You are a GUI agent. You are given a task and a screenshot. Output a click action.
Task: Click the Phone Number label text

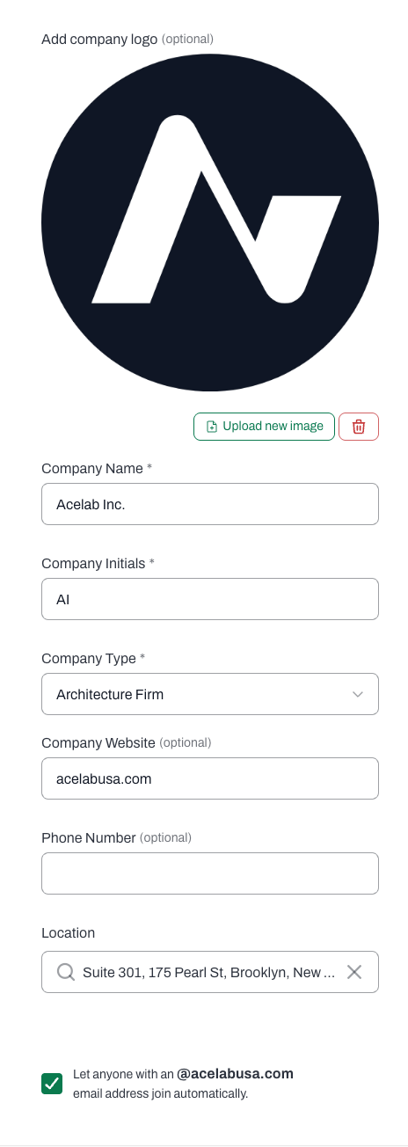pyautogui.click(x=89, y=837)
